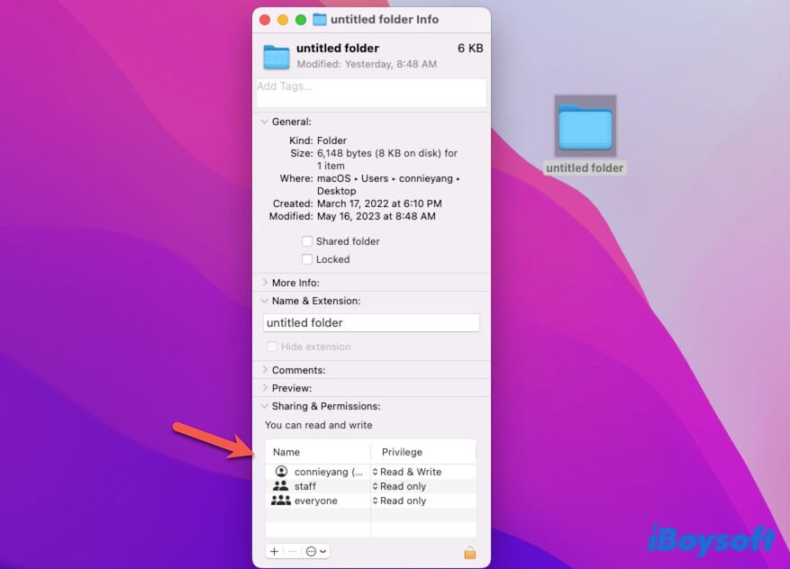
Task: Expand the More Info section
Action: point(264,282)
